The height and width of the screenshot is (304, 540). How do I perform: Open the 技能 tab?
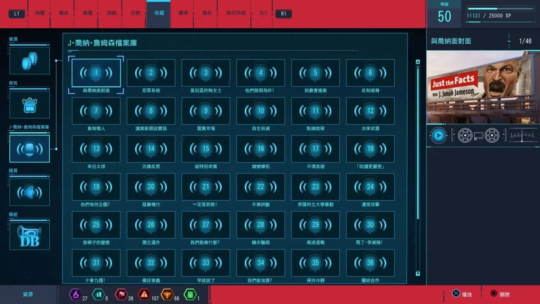111,13
